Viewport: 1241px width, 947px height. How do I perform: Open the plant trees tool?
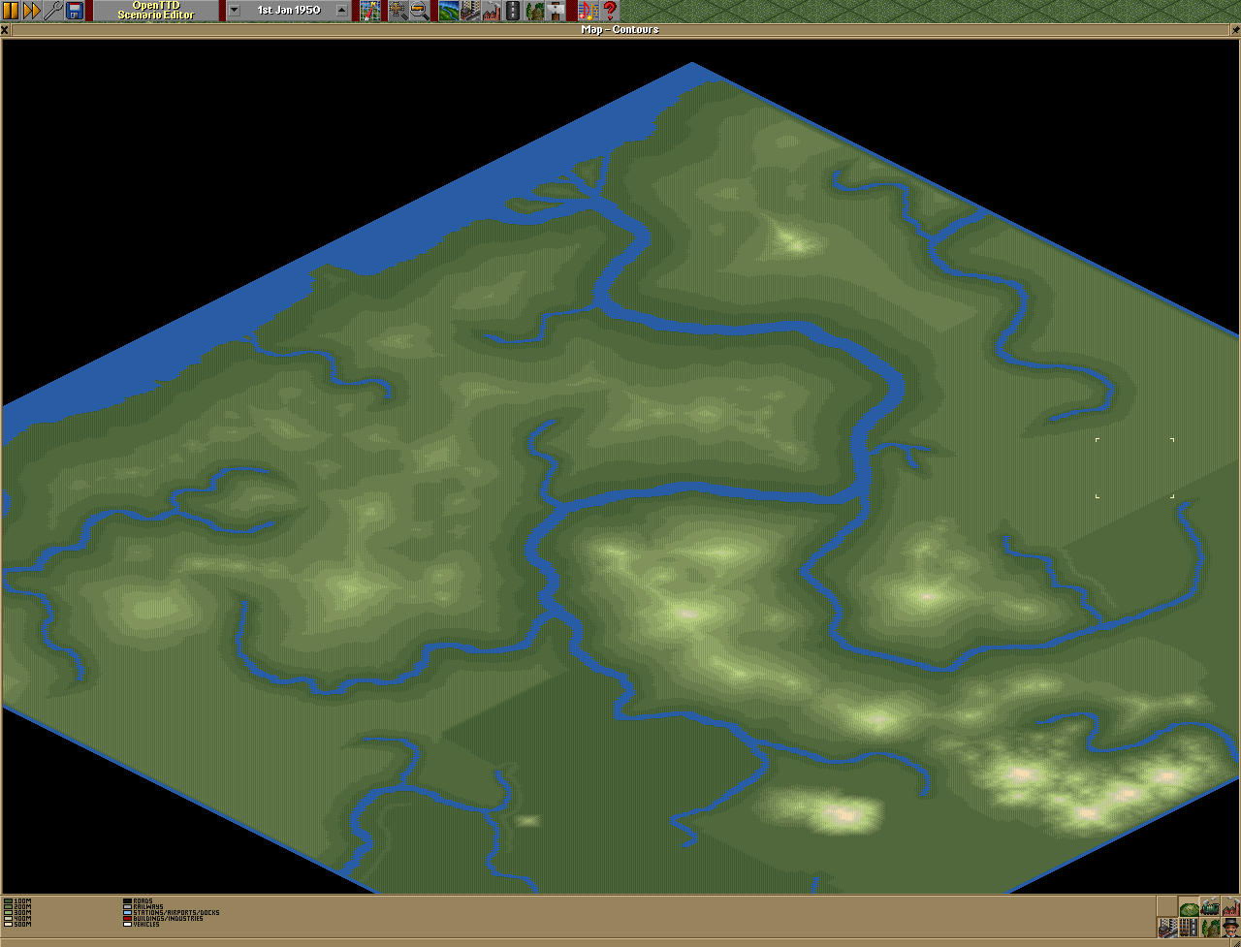pos(534,12)
